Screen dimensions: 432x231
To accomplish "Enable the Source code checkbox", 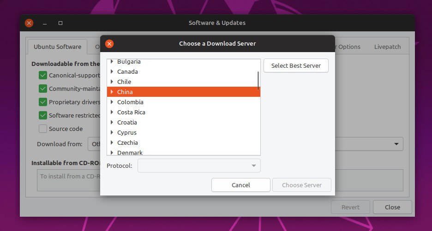I will coord(43,129).
